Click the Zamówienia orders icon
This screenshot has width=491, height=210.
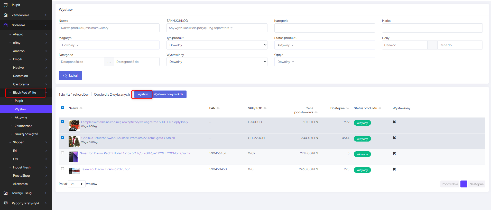pyautogui.click(x=6, y=15)
